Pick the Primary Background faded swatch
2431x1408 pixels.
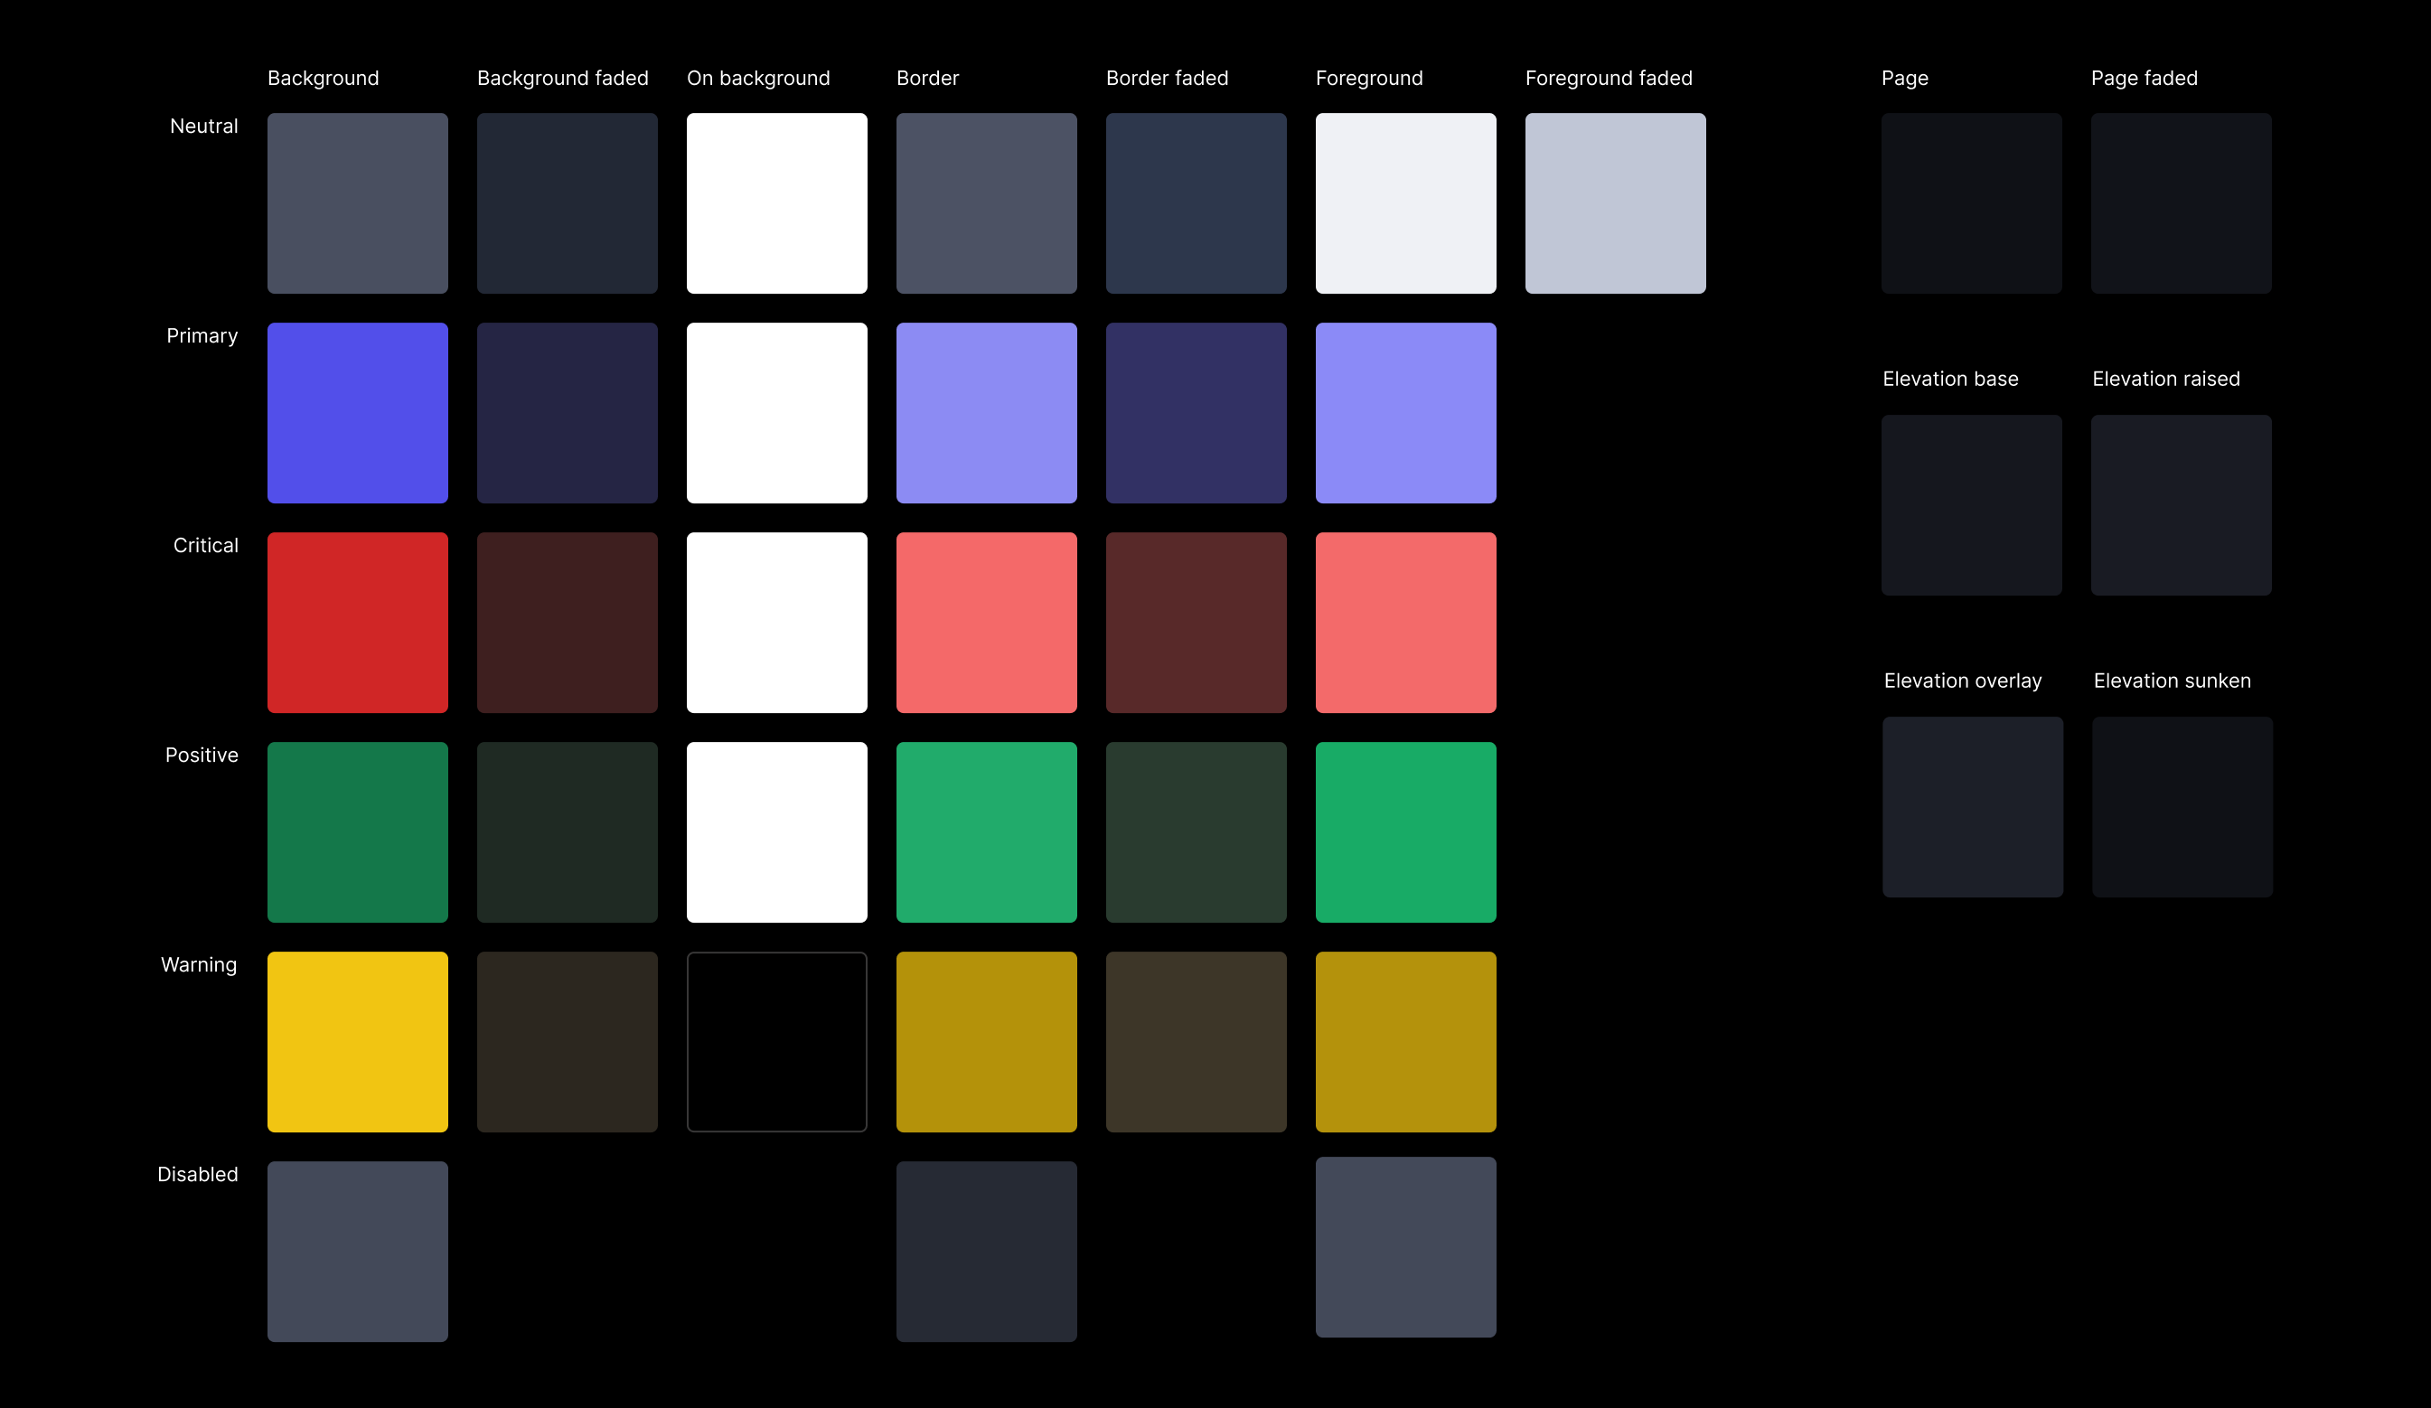tap(568, 413)
